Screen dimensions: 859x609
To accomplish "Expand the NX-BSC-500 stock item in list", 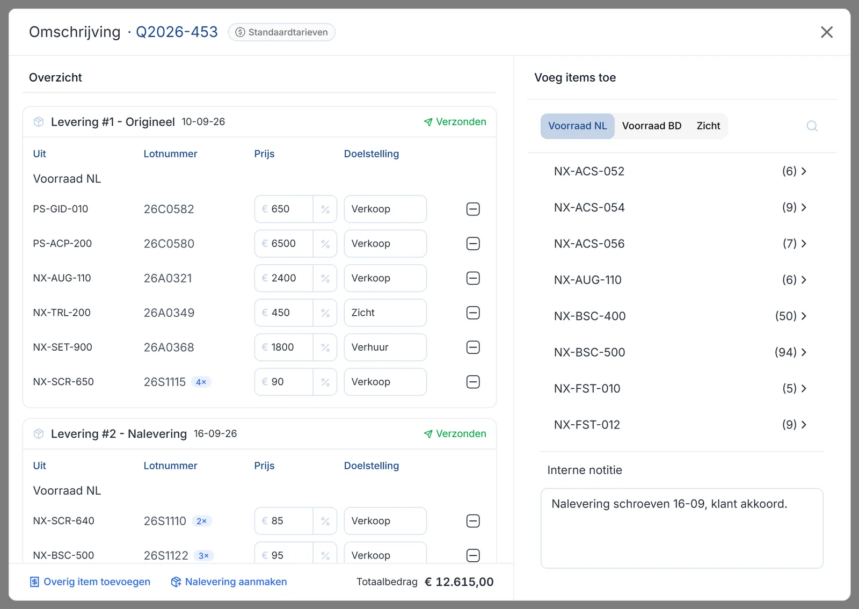I will coord(681,352).
